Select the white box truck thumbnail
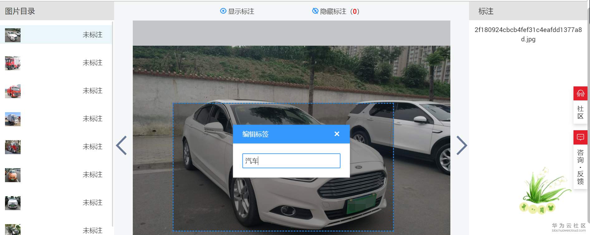Image resolution: width=590 pixels, height=235 pixels. pyautogui.click(x=13, y=119)
